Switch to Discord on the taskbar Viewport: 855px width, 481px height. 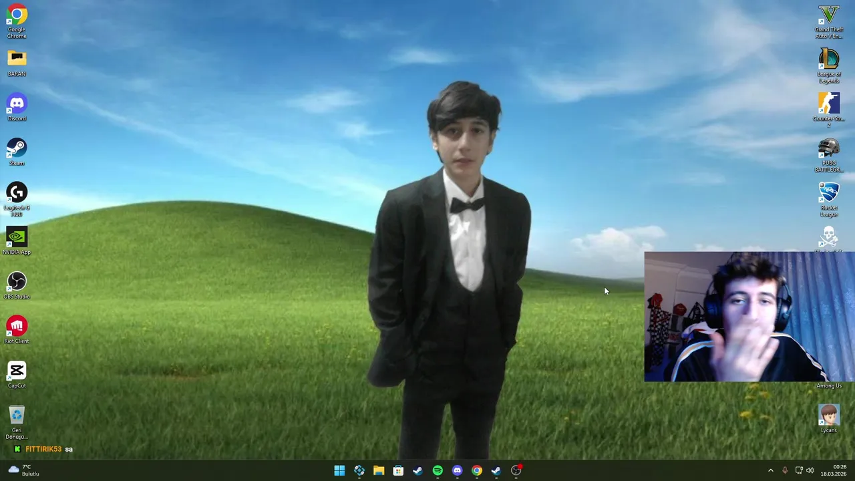[457, 470]
